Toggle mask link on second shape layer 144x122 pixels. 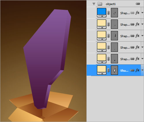pos(108,24)
